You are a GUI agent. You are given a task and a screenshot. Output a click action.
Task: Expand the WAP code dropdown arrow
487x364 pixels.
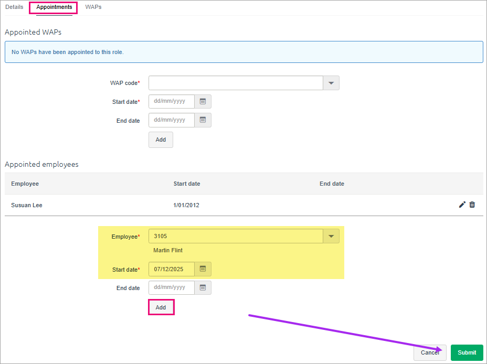331,83
